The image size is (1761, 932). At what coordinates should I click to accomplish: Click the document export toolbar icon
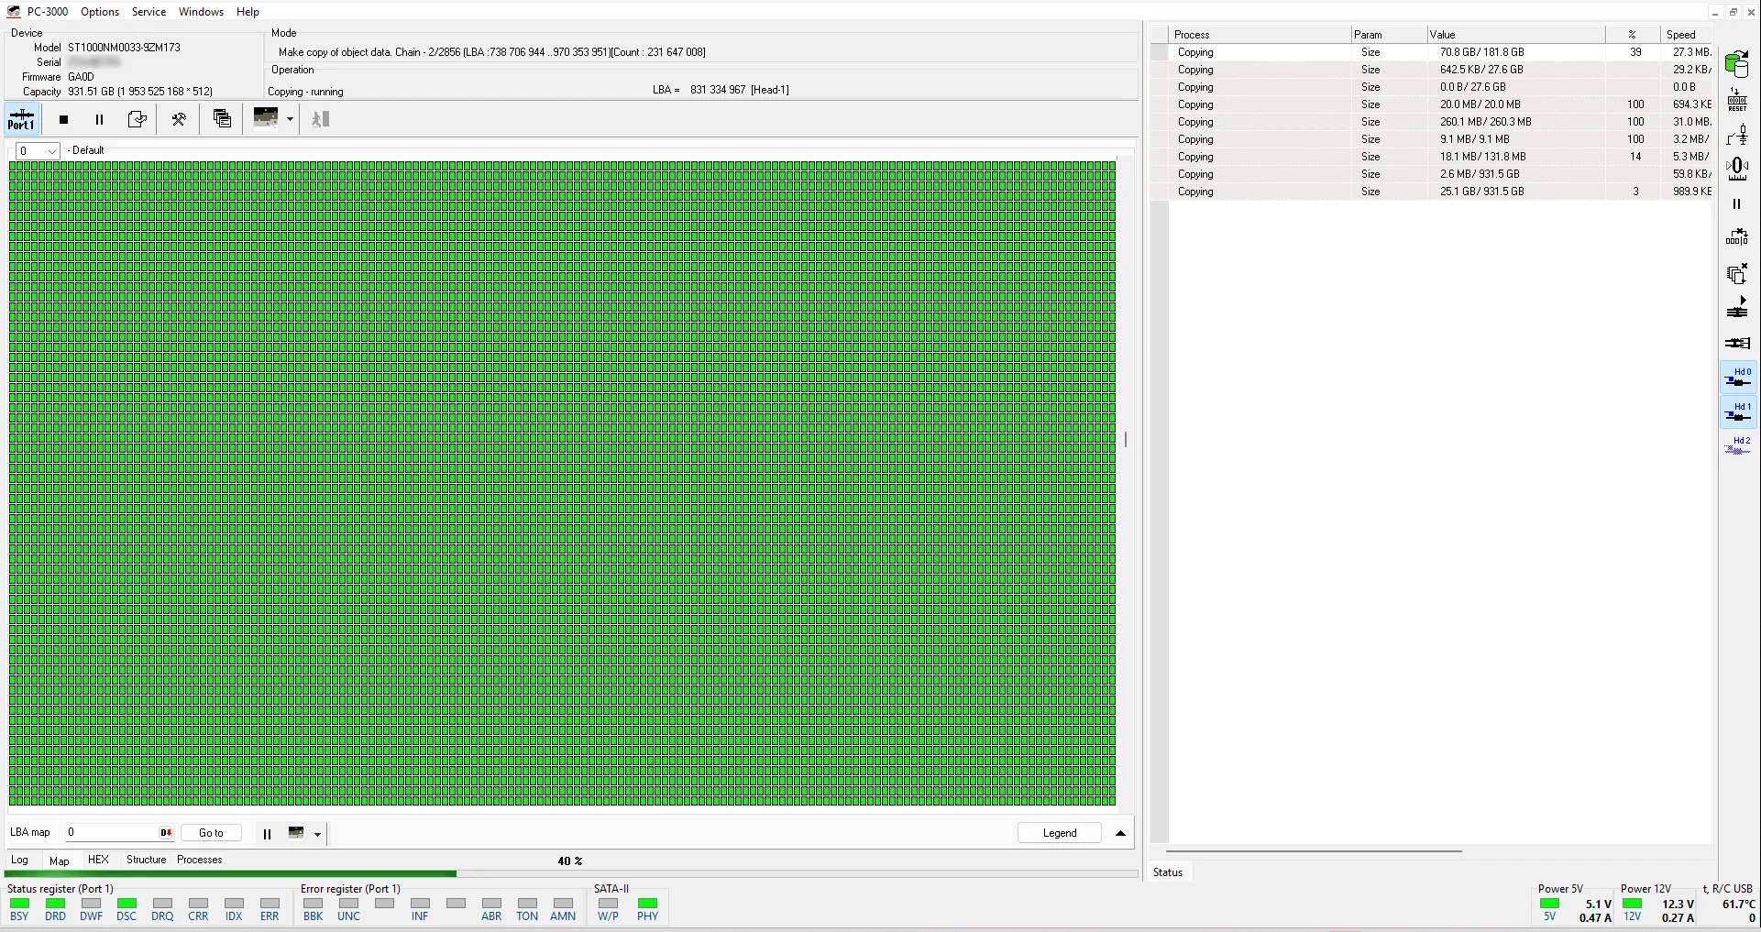click(137, 119)
